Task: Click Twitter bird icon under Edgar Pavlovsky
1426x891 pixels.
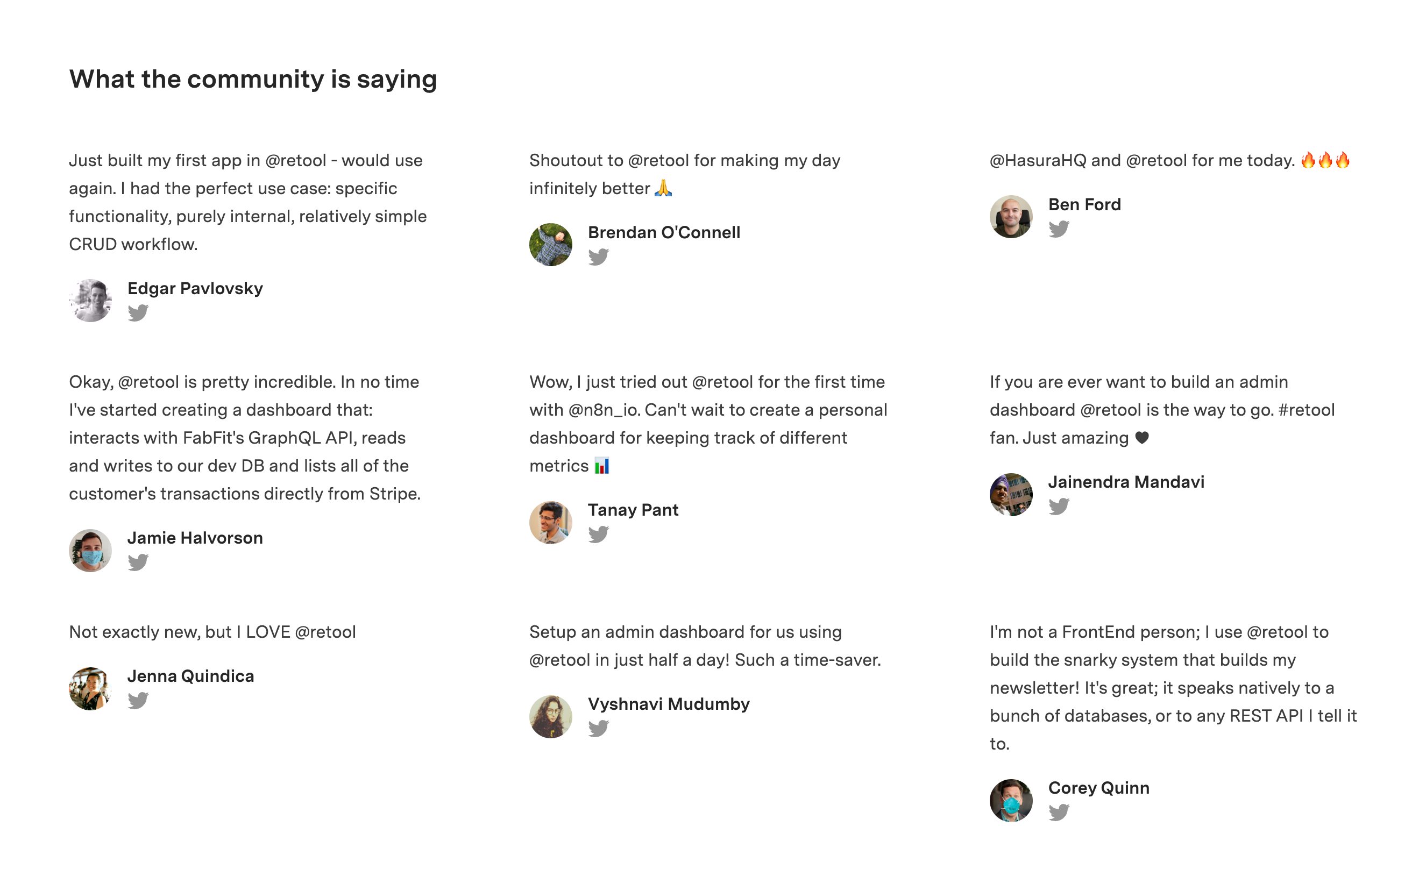Action: tap(138, 312)
